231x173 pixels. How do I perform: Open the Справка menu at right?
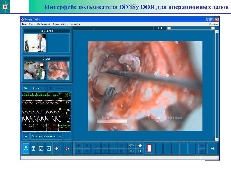(213, 24)
